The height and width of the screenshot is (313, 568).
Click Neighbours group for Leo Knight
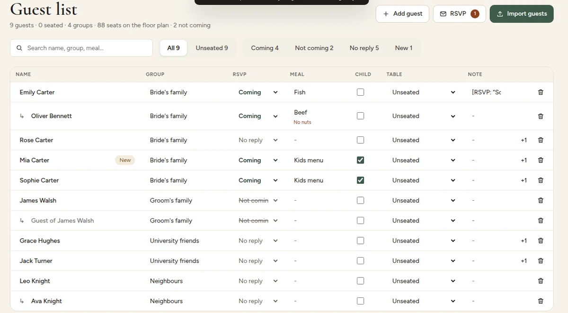[166, 281]
